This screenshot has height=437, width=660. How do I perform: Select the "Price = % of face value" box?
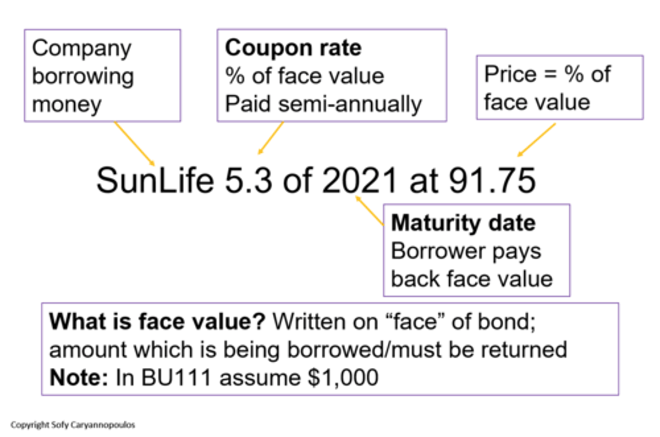click(560, 88)
